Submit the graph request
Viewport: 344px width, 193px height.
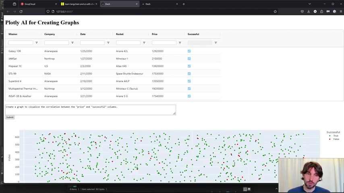(x=10, y=117)
